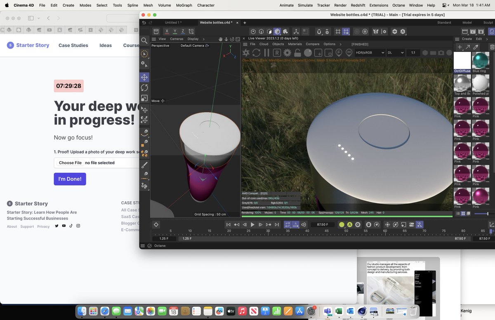
Task: Open the Live Viewer hamburger menu
Action: 245,44
